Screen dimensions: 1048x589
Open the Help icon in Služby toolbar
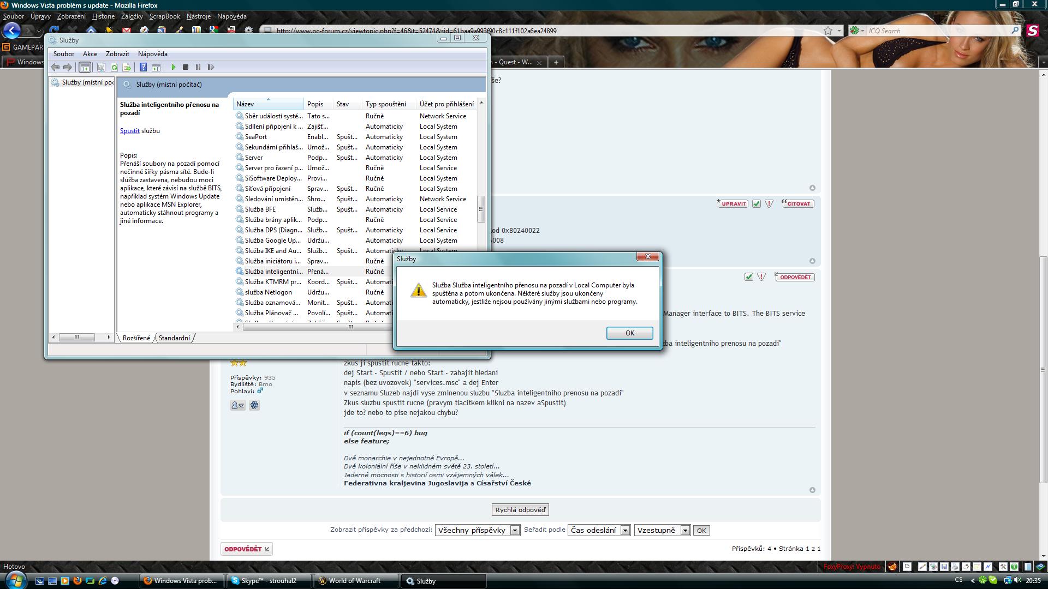click(x=143, y=67)
